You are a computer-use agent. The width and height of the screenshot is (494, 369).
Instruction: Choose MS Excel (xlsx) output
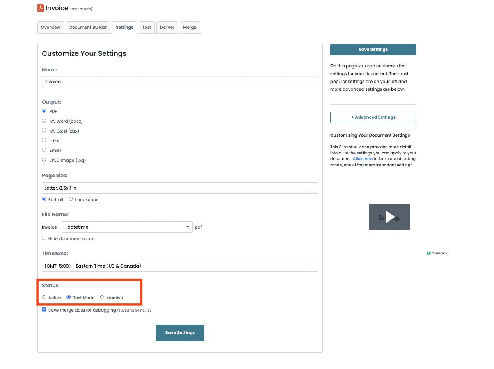[x=44, y=131]
